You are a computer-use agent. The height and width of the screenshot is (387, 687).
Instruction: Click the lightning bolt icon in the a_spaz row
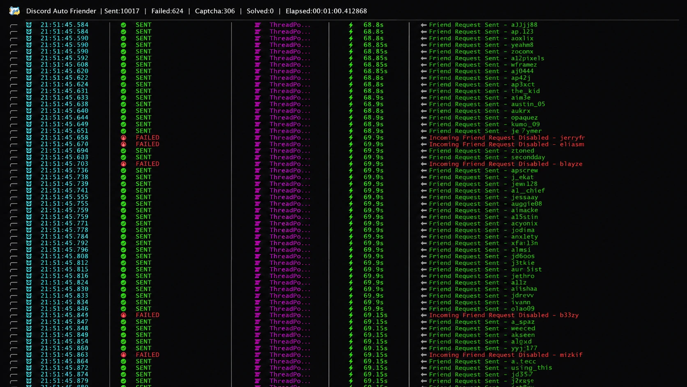[x=351, y=322]
